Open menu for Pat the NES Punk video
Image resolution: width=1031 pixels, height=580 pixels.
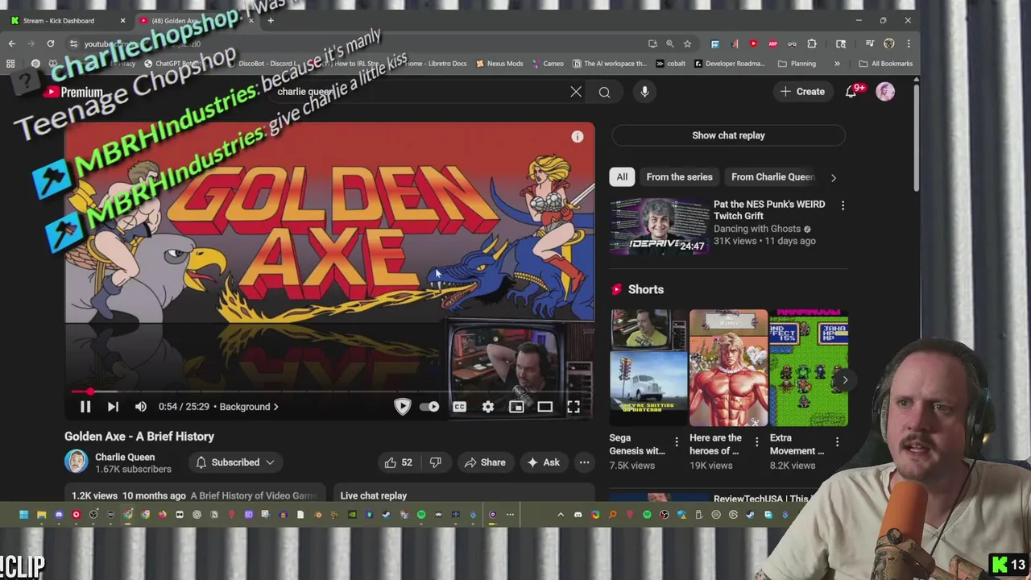pos(843,206)
